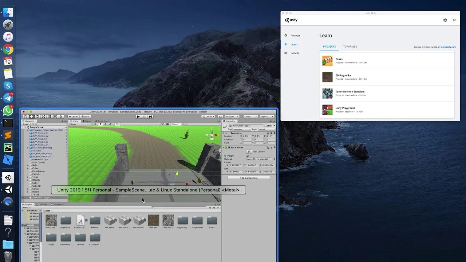The image size is (466, 262).
Task: Select the Rect tool in Unity toolbar
Action: (49, 116)
